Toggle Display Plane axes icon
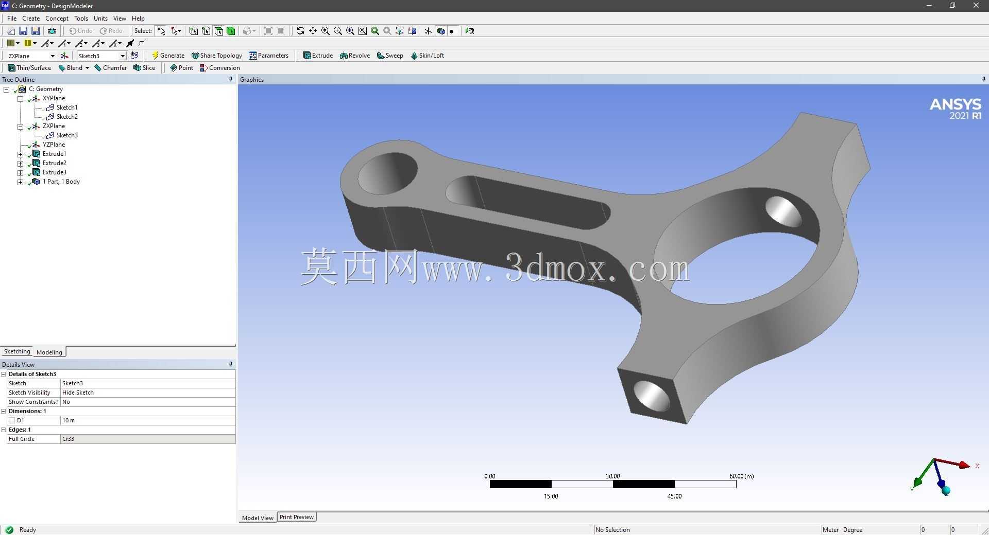Screen dimensions: 989x535 (428, 31)
